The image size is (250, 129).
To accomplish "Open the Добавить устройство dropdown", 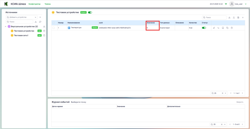I will pos(22,17).
